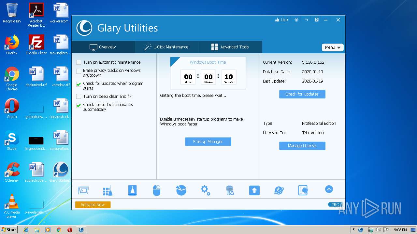Open the File Shredder dock icon
Viewport: 417px width, 234px height.
(x=303, y=190)
